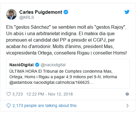Open naciodigital.cat/noticia link
Image resolution: width=136 pixels, height=114 pixels.
pyautogui.click(x=63, y=82)
